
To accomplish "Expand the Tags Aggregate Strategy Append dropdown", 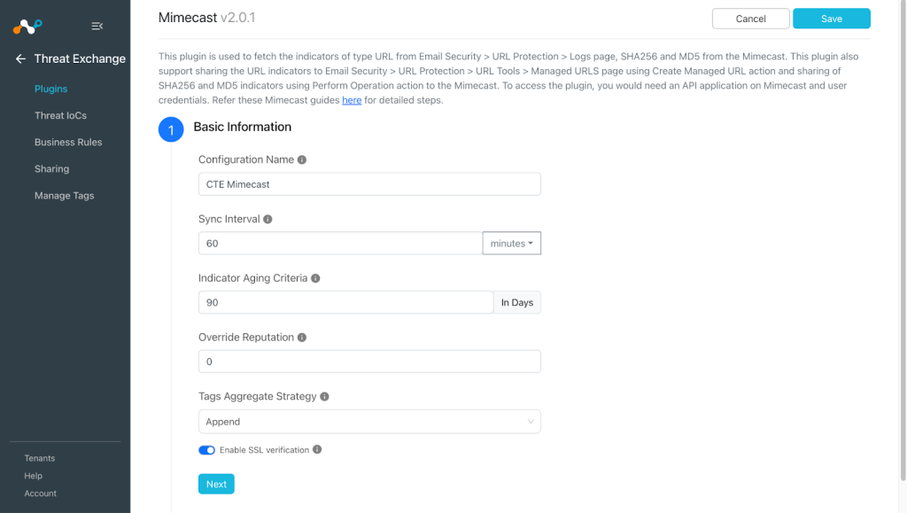I will [369, 422].
